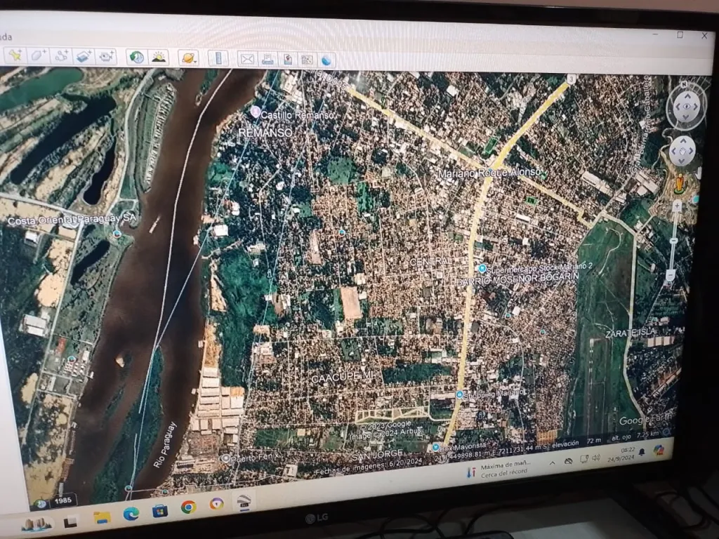The width and height of the screenshot is (719, 539).
Task: Open Microsoft Edge from the taskbar
Action: (x=131, y=514)
